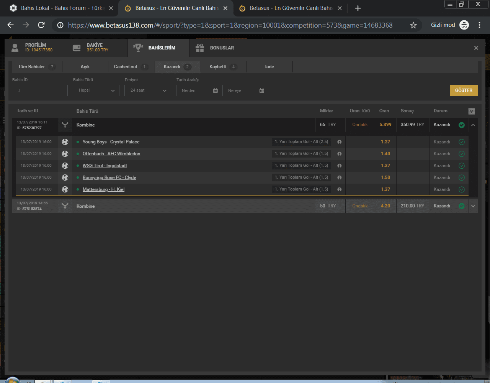The image size is (490, 383).
Task: Open Chrome three-dot menu
Action: (x=479, y=25)
